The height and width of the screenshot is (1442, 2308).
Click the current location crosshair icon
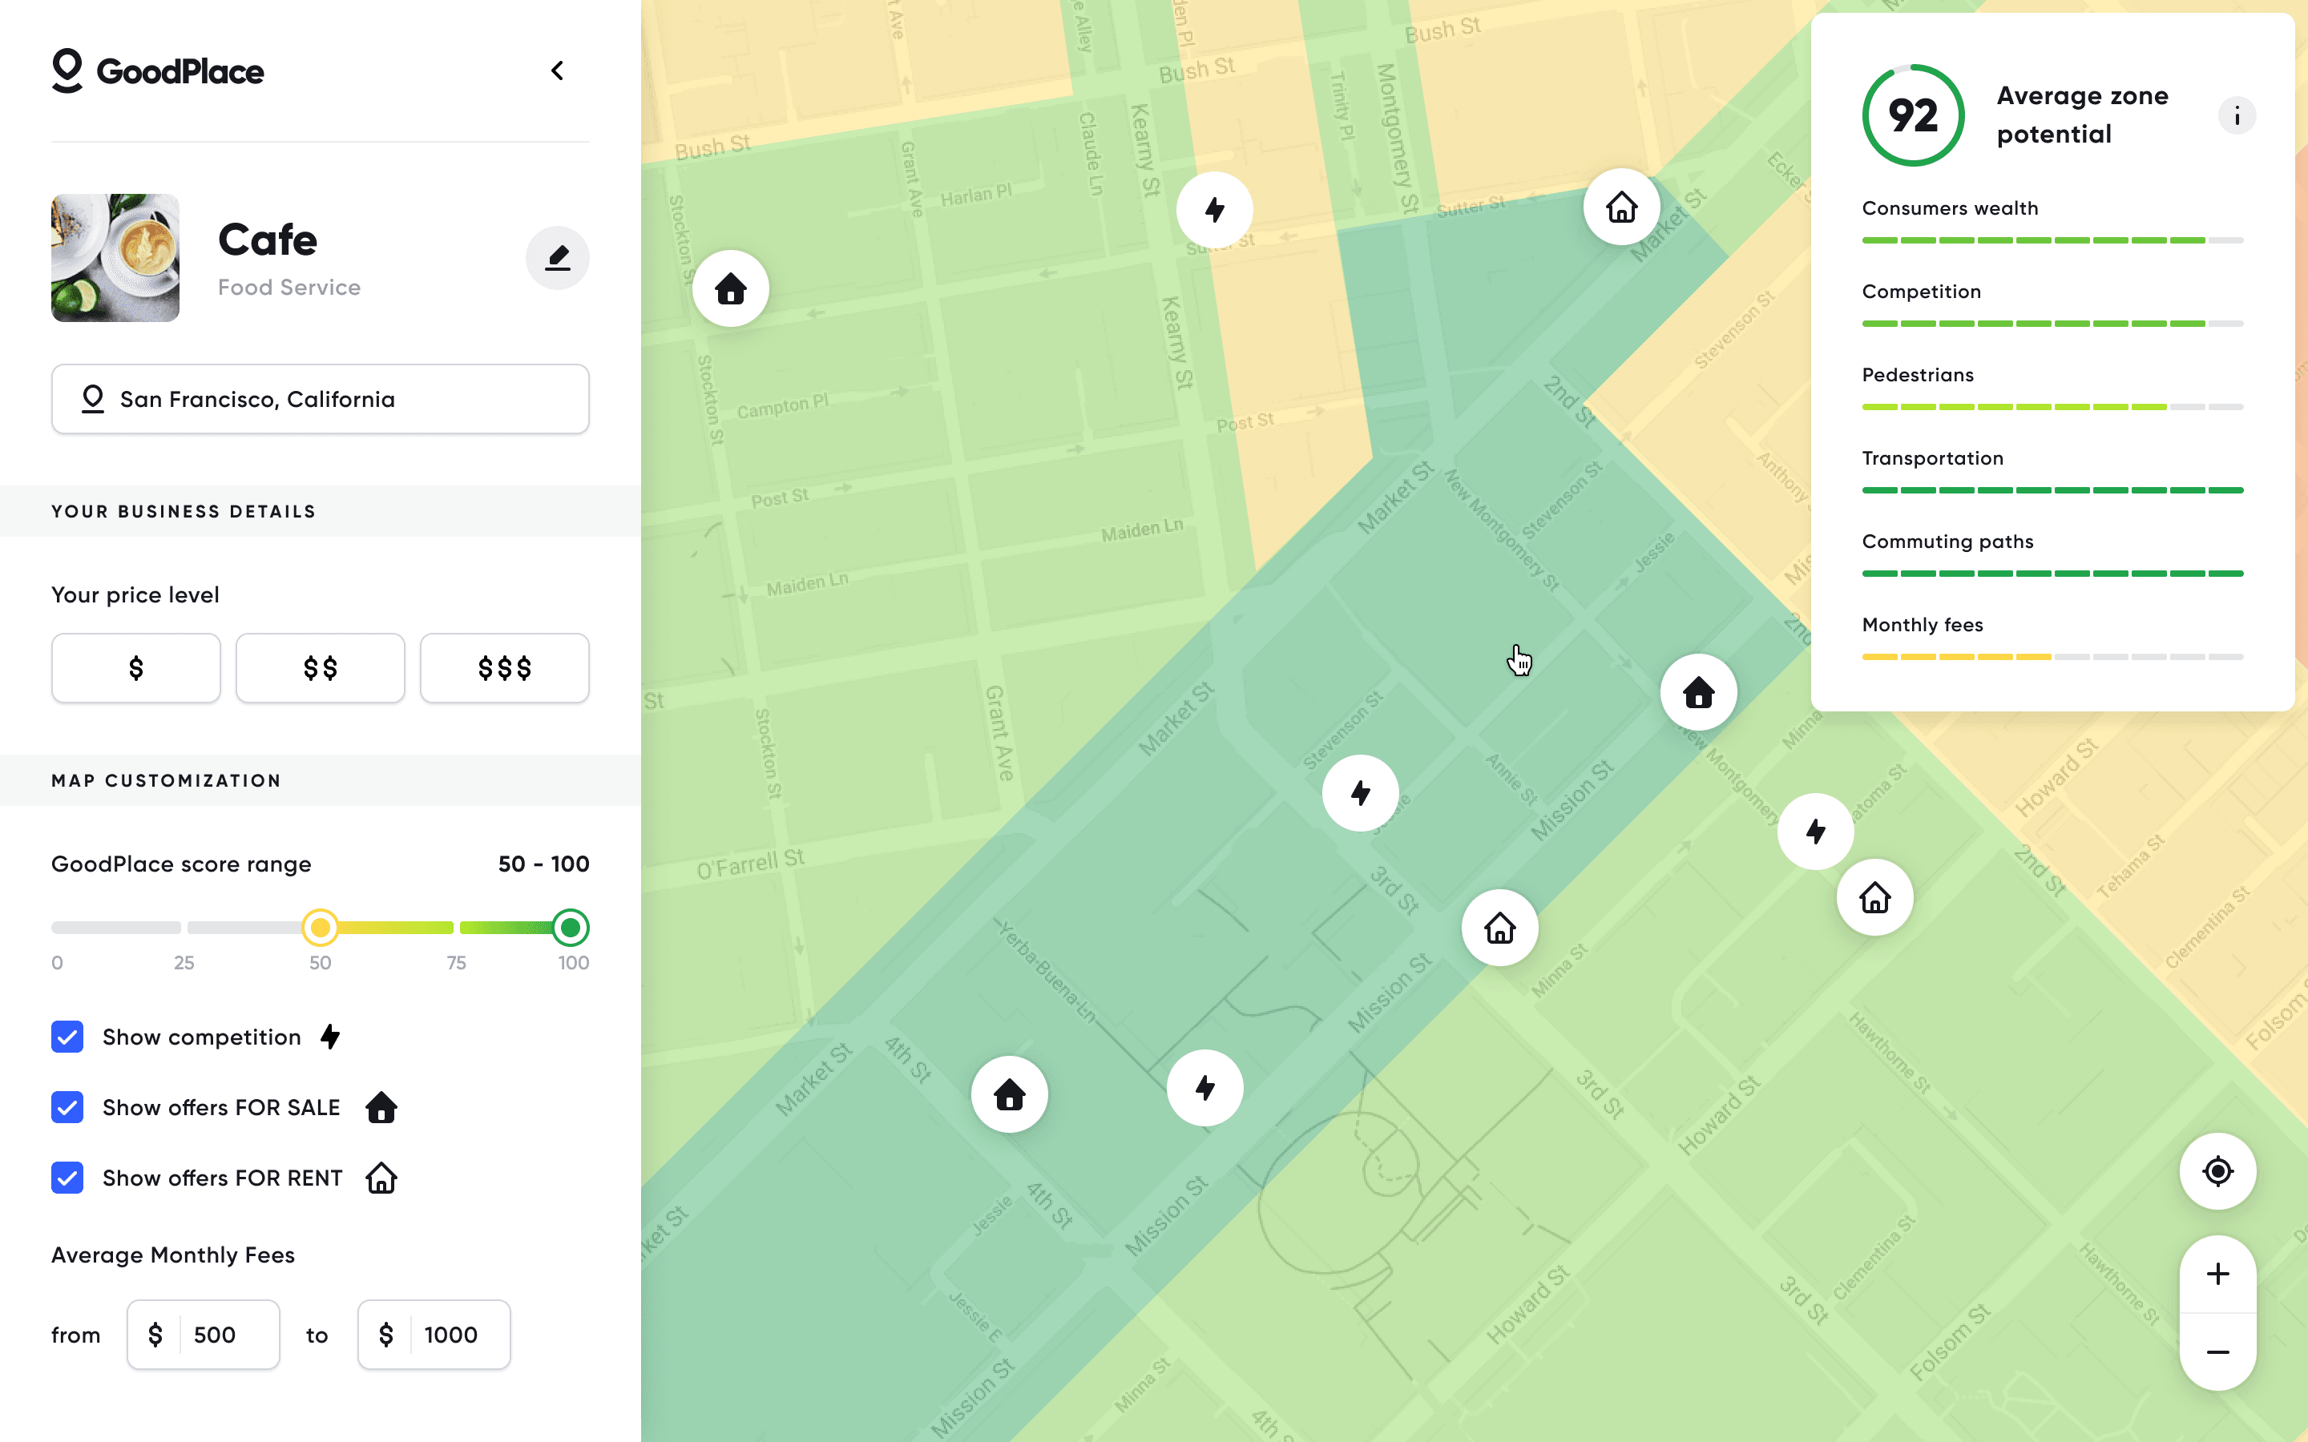(2217, 1171)
